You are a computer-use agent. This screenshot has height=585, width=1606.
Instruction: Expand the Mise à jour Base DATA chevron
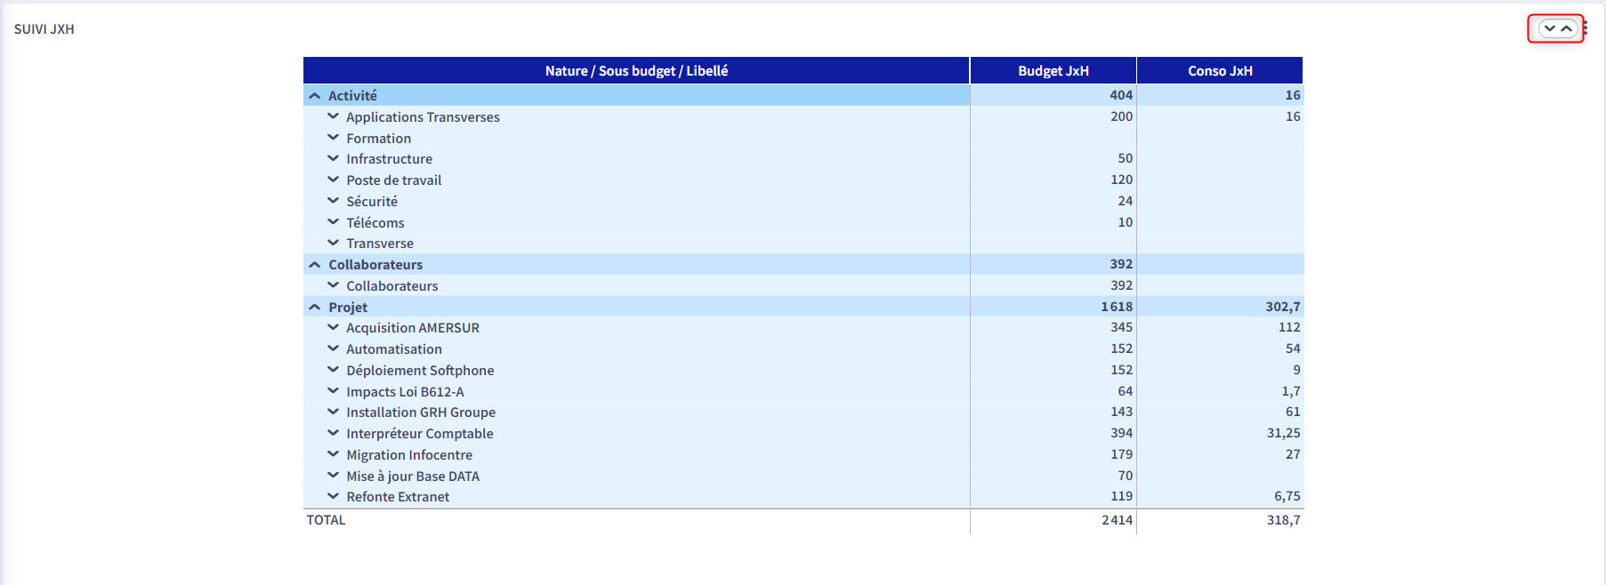point(333,476)
